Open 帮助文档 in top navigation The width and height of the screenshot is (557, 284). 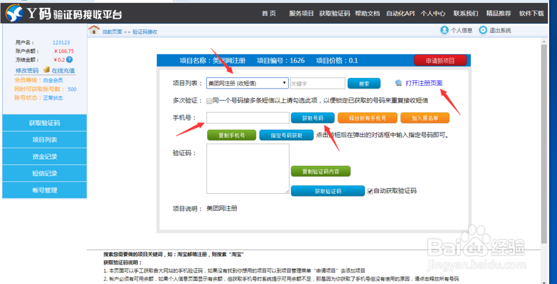(367, 13)
